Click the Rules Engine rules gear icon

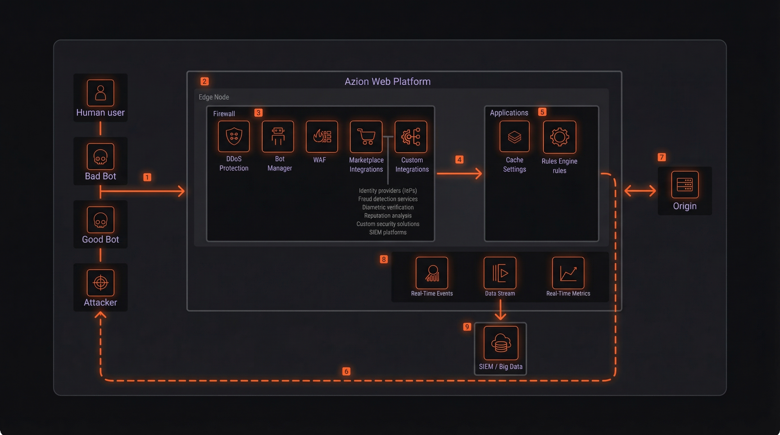[559, 137]
